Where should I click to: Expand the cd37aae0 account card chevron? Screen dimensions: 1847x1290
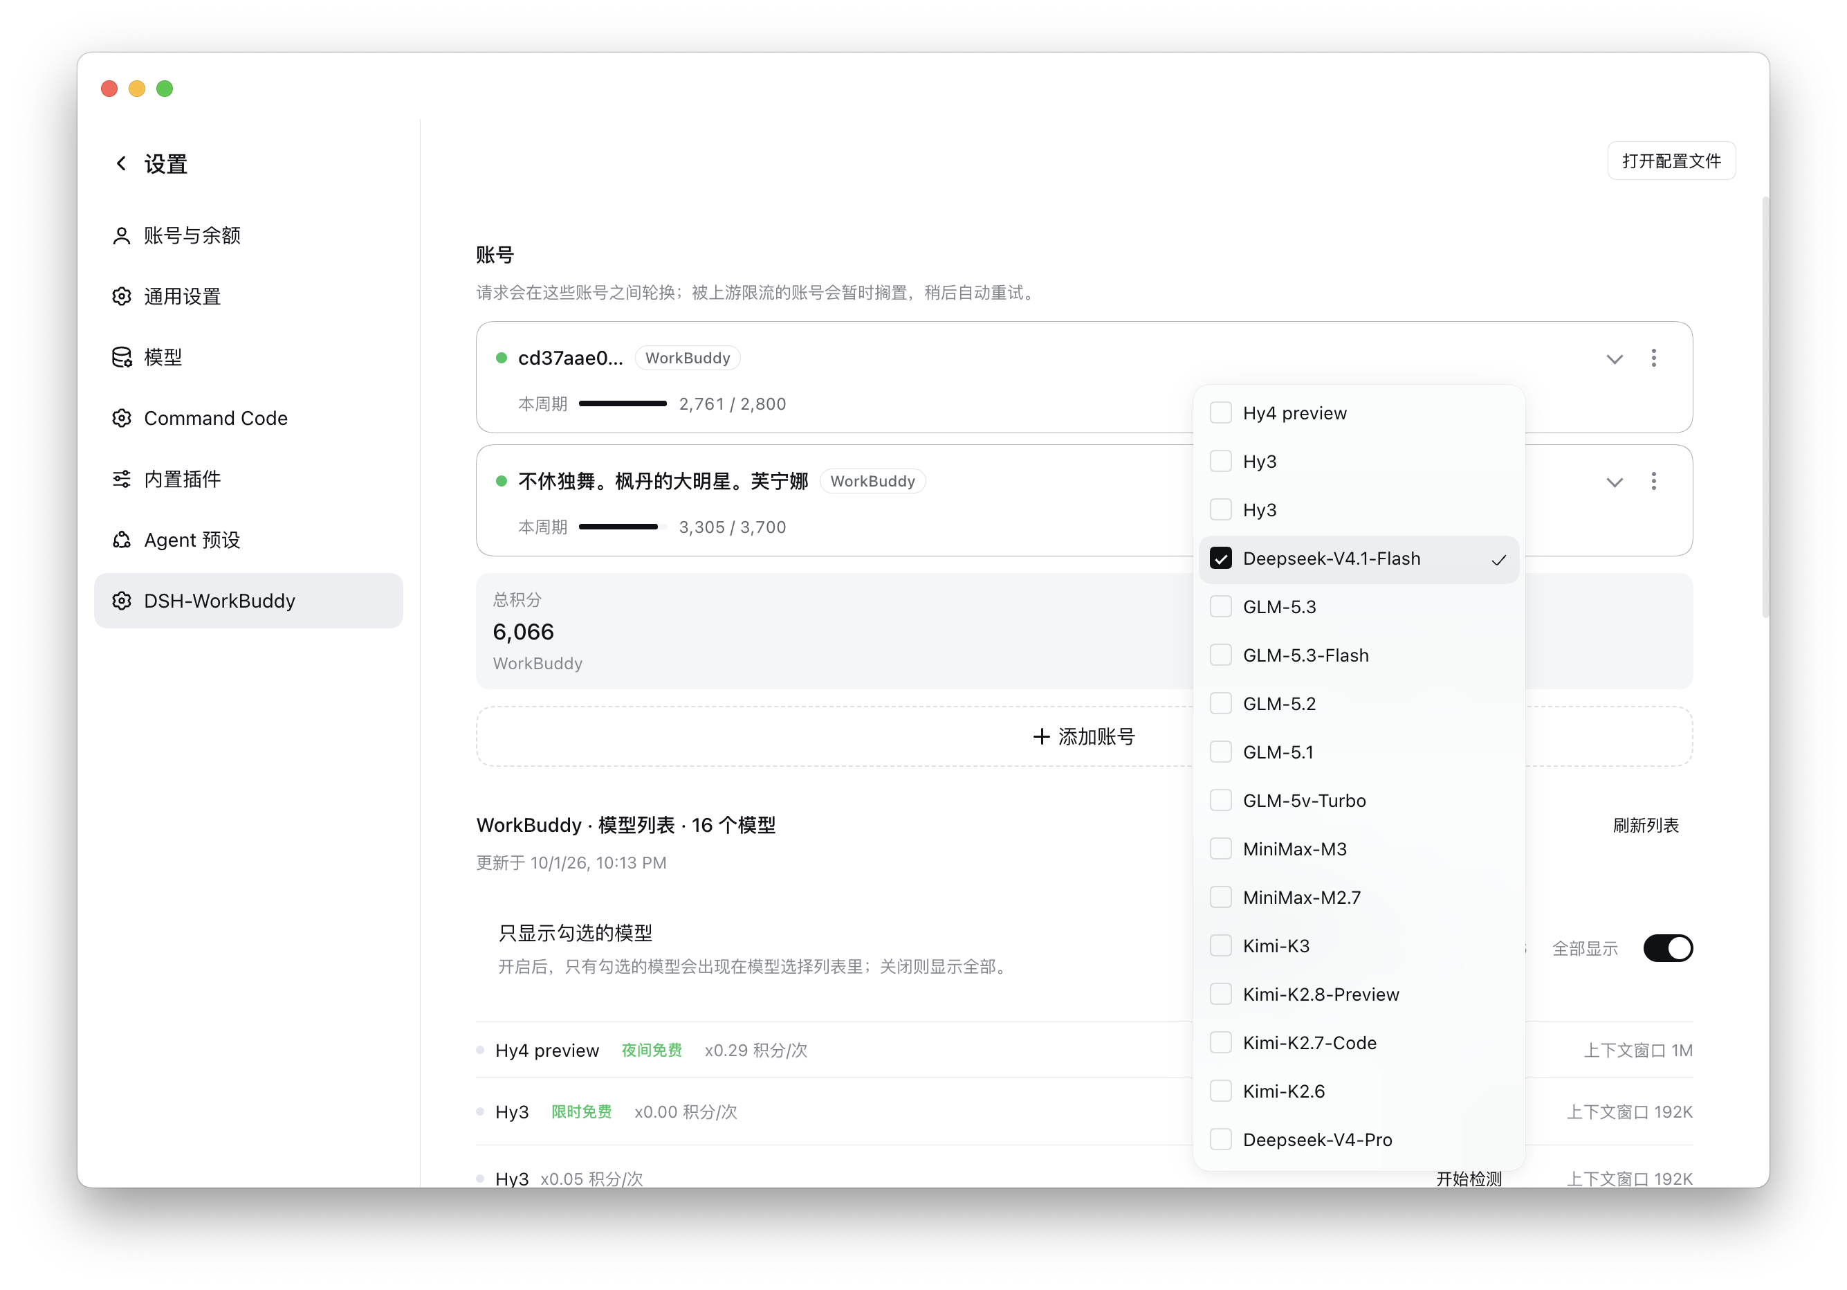1615,359
